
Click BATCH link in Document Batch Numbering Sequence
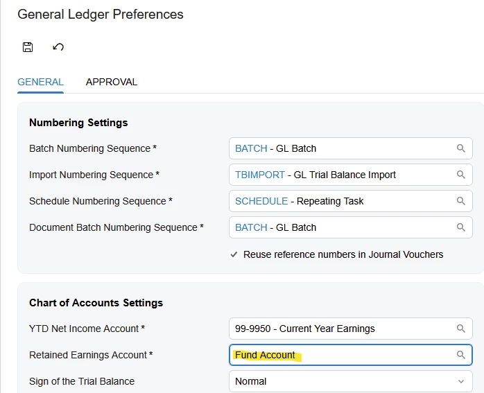[251, 227]
